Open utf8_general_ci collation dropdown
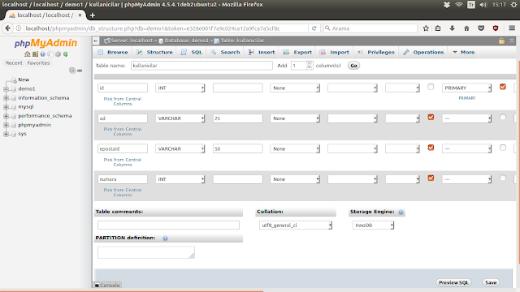Image resolution: width=520 pixels, height=292 pixels. pyautogui.click(x=296, y=225)
